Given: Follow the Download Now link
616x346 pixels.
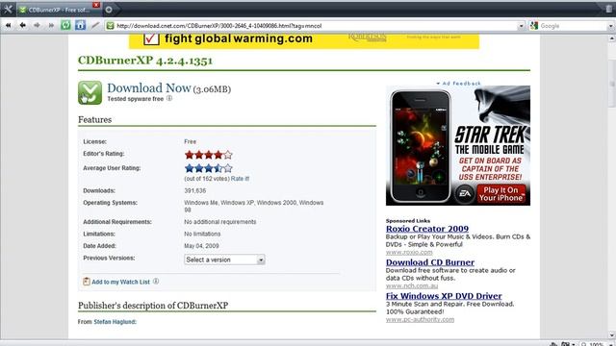Looking at the screenshot, I should pos(149,88).
